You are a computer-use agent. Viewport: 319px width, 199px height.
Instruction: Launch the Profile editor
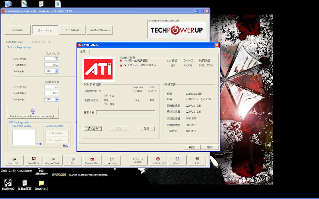(92, 160)
